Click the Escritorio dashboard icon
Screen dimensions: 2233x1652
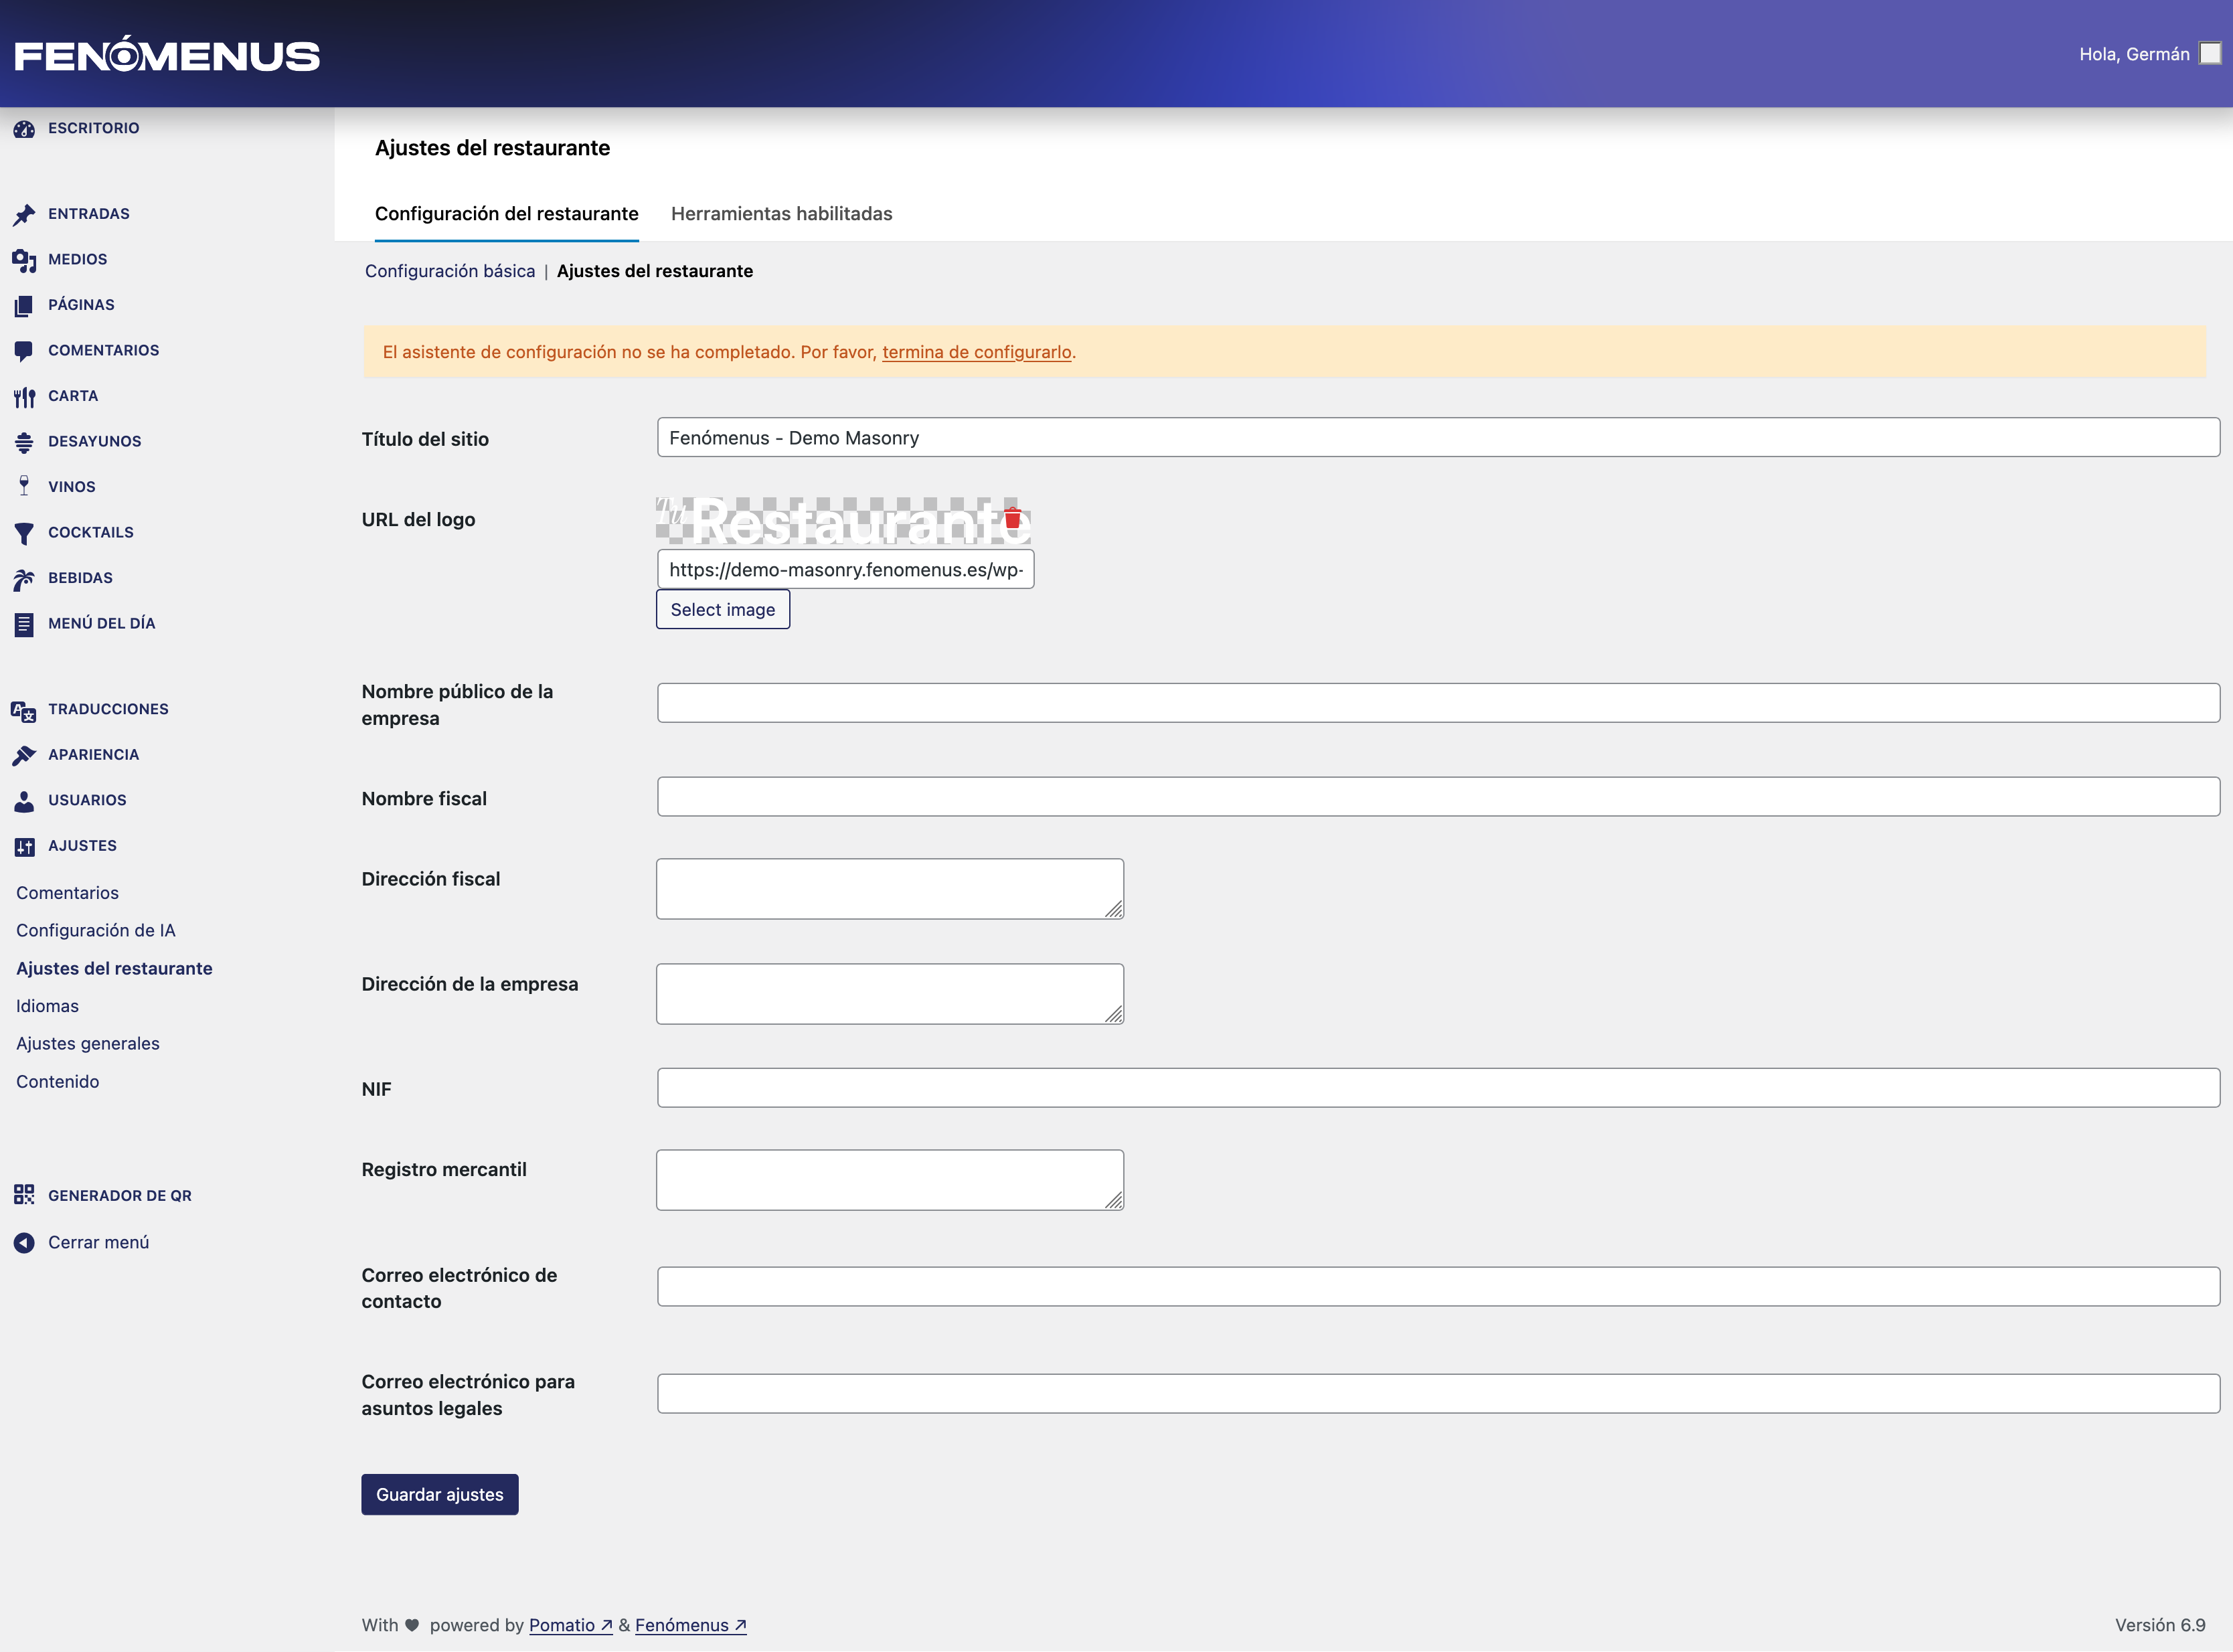click(x=24, y=129)
